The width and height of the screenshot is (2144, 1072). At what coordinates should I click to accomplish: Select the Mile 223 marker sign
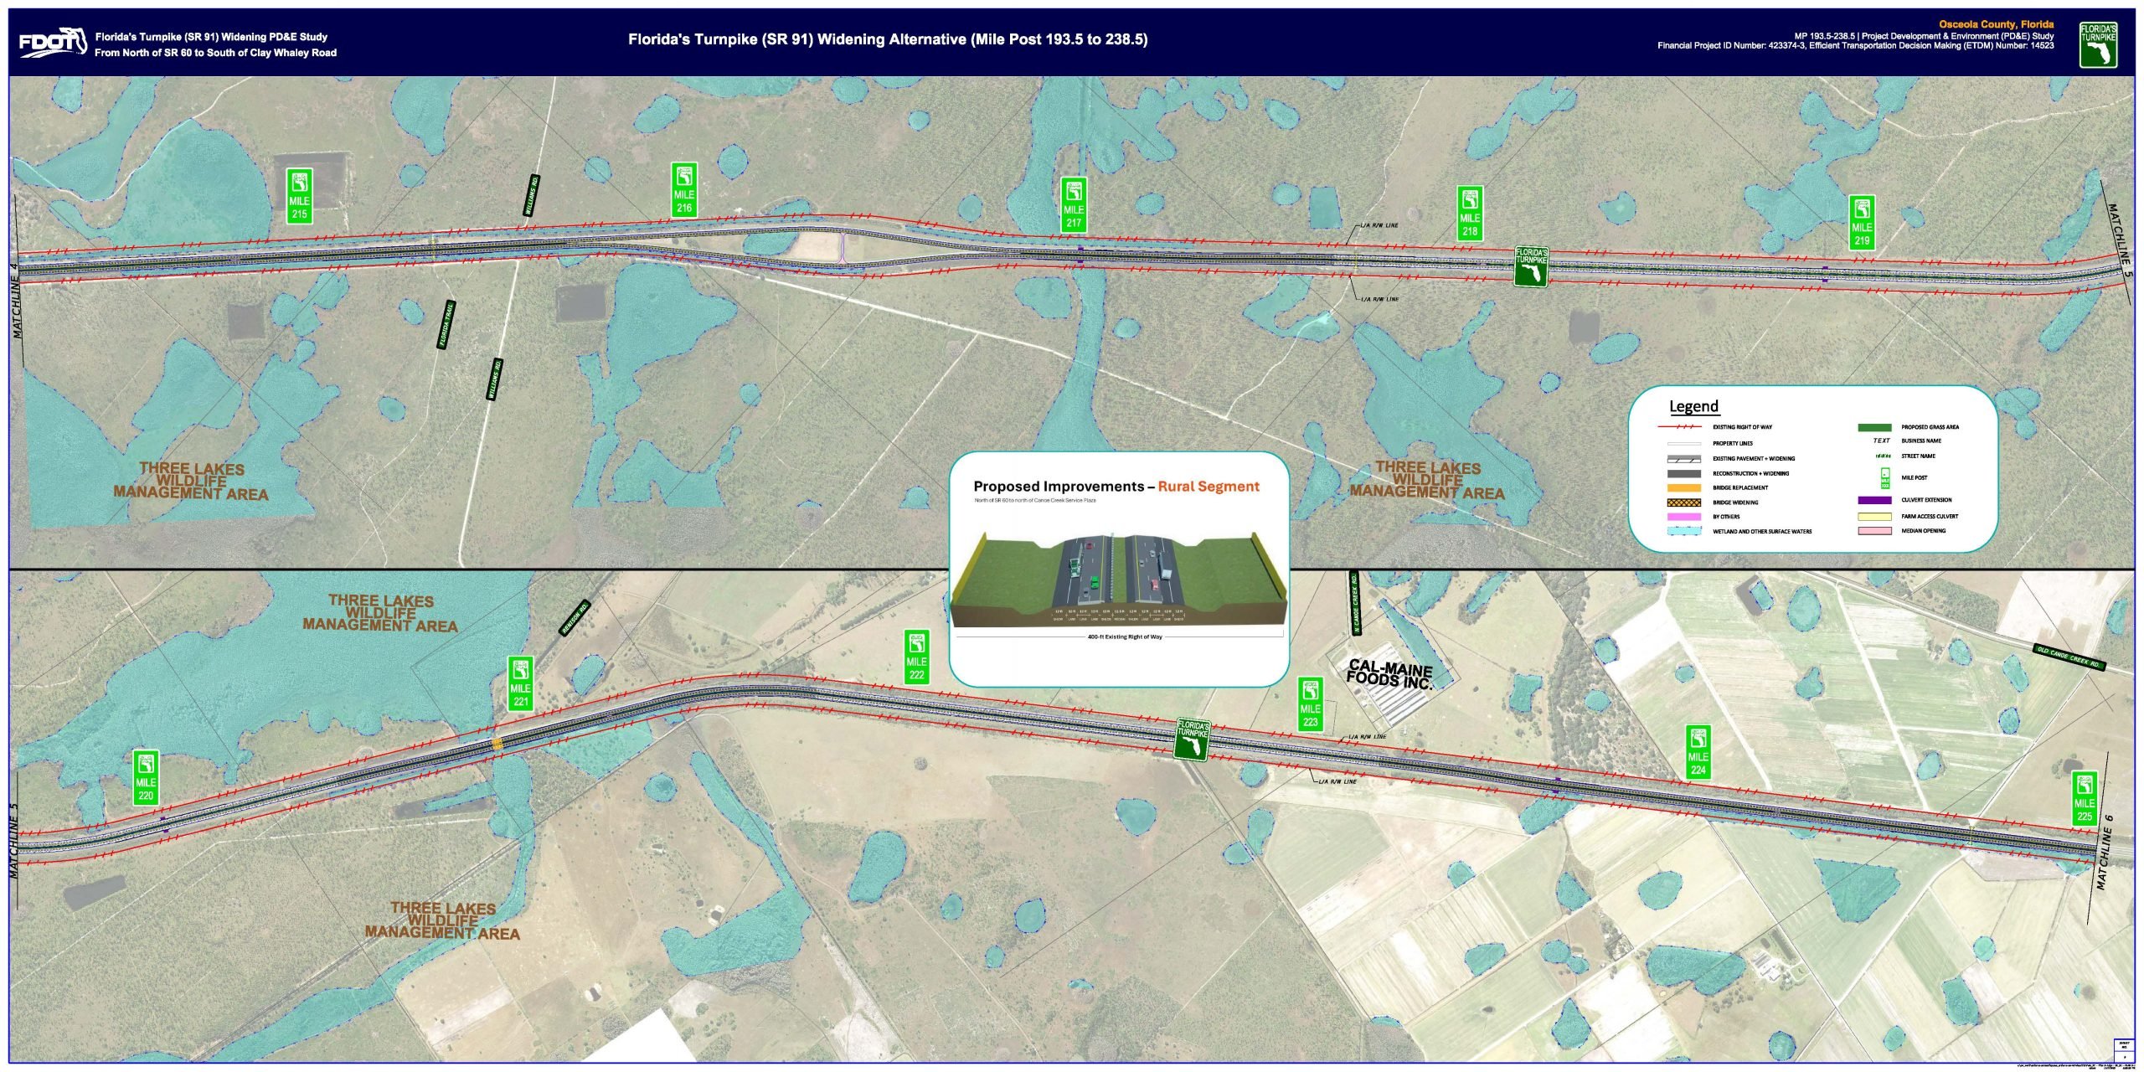1310,703
